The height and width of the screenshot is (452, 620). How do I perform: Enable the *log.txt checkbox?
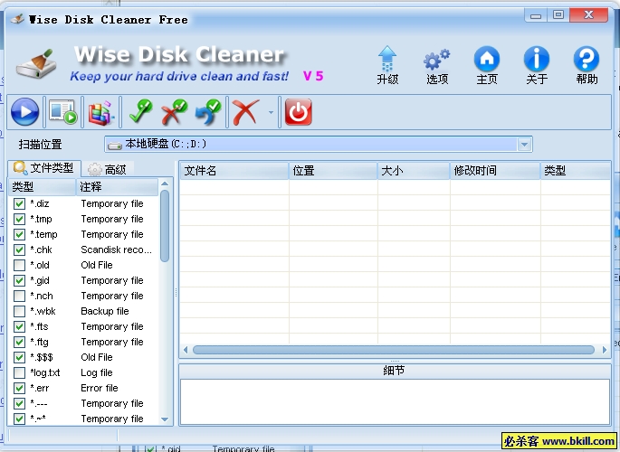point(19,372)
